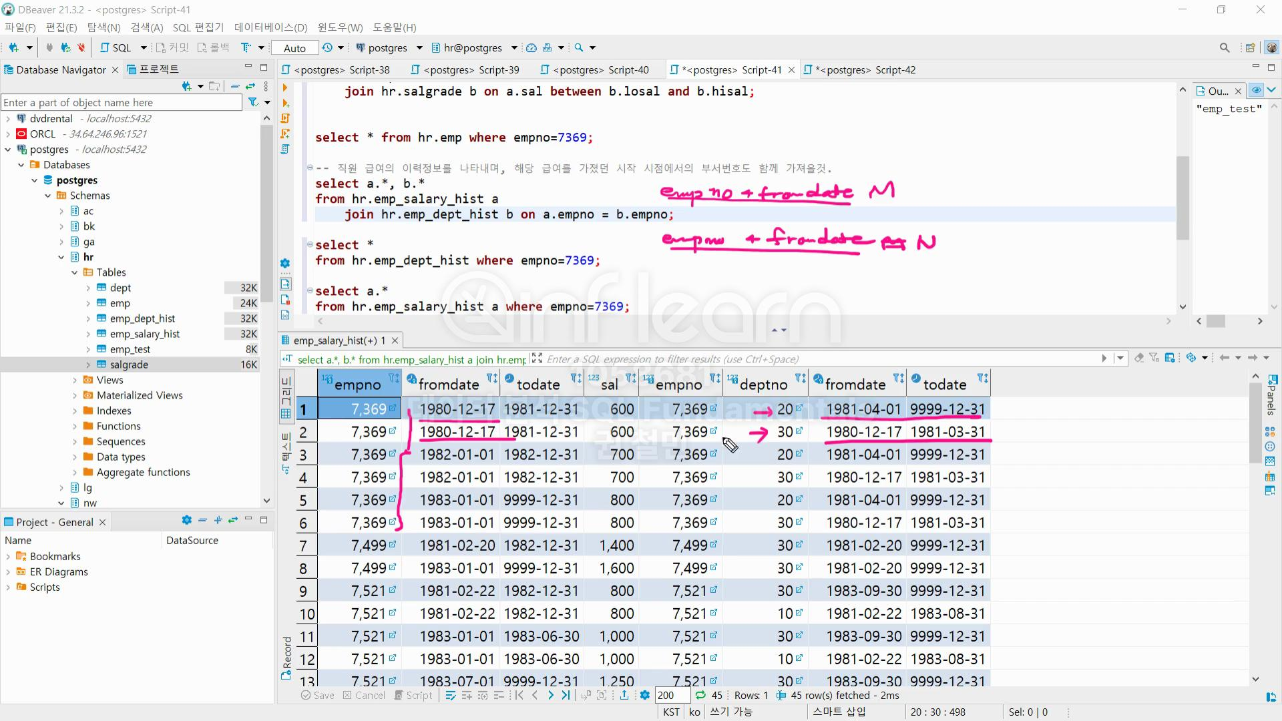
Task: Click the toolbar search dropdown magnifier
Action: pyautogui.click(x=579, y=47)
